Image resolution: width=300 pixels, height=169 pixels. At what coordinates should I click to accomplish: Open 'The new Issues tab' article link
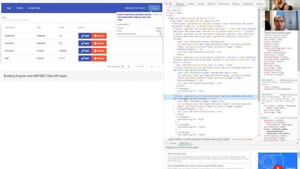(x=177, y=154)
